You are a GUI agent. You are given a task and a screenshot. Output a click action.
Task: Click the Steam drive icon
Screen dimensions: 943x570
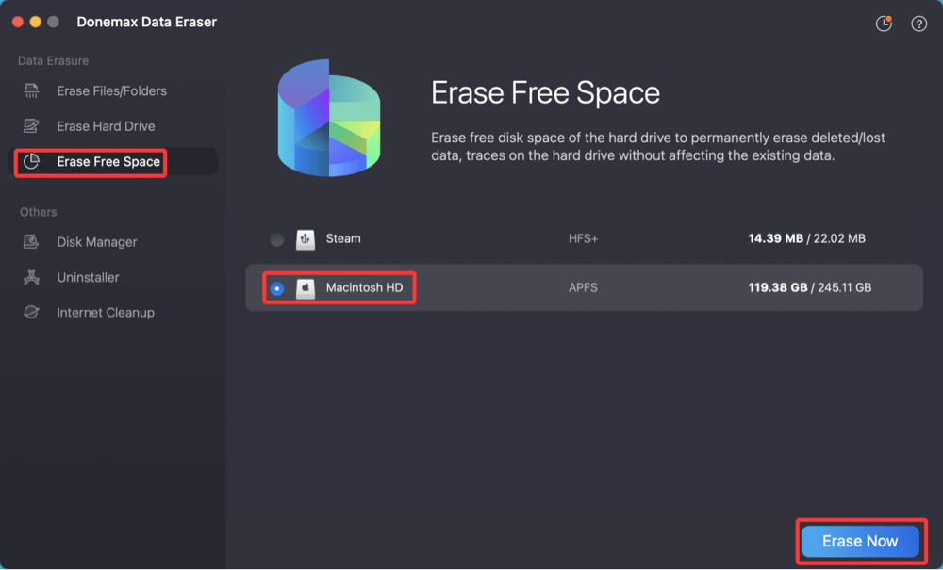click(306, 238)
